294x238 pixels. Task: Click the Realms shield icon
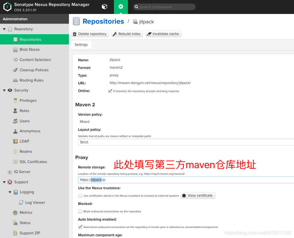[15, 152]
